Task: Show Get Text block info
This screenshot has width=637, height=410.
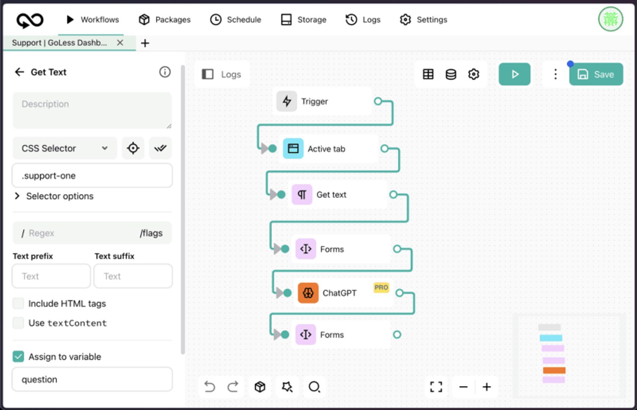Action: coord(165,72)
